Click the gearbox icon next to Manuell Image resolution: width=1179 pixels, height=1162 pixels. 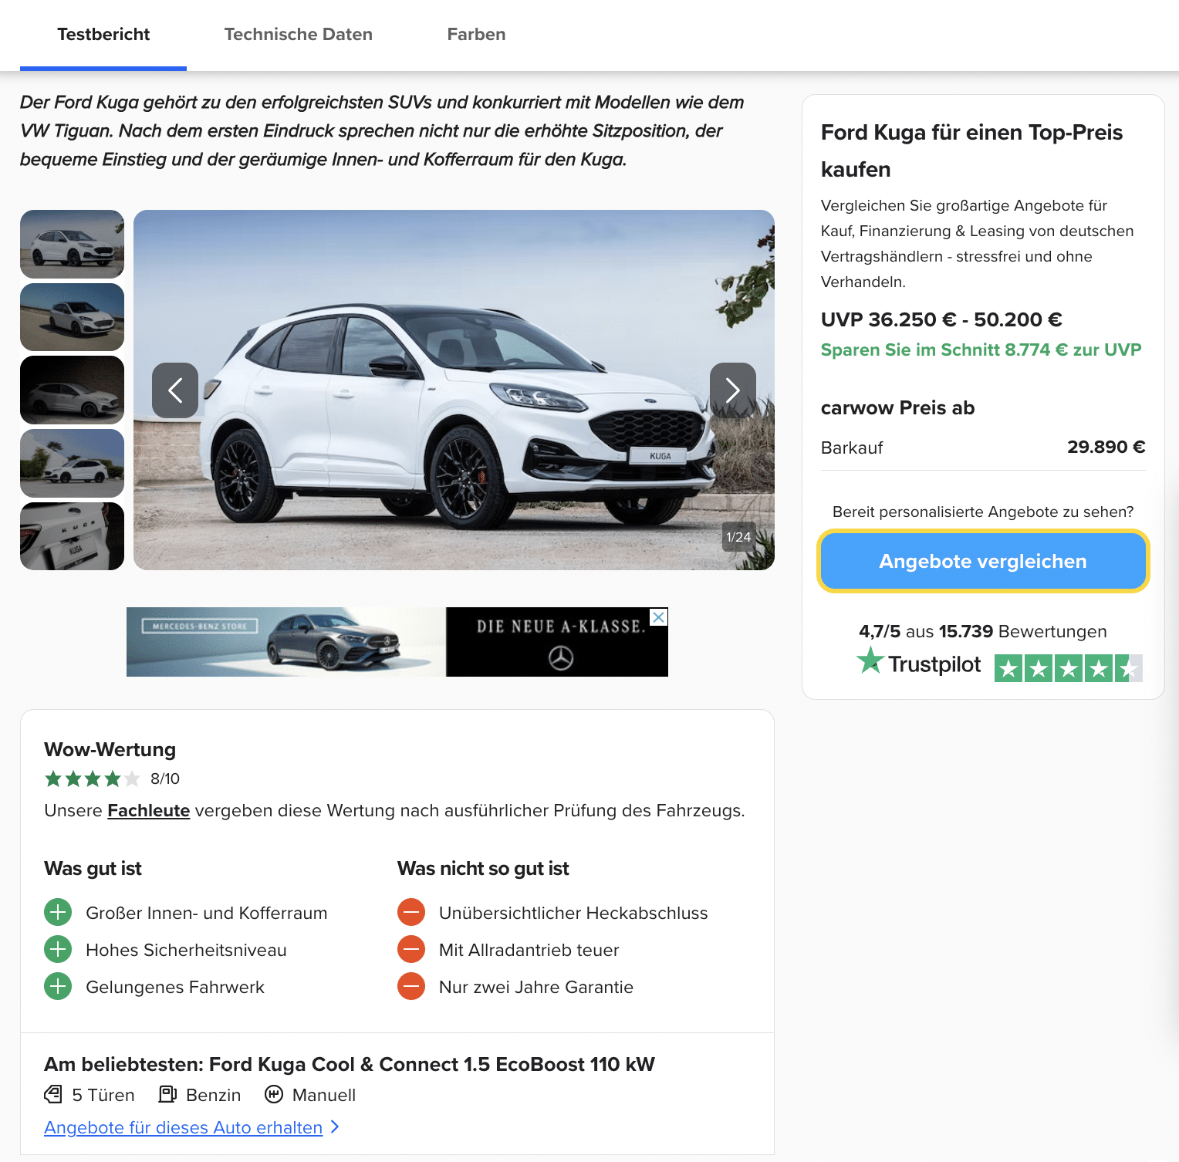pyautogui.click(x=274, y=1094)
